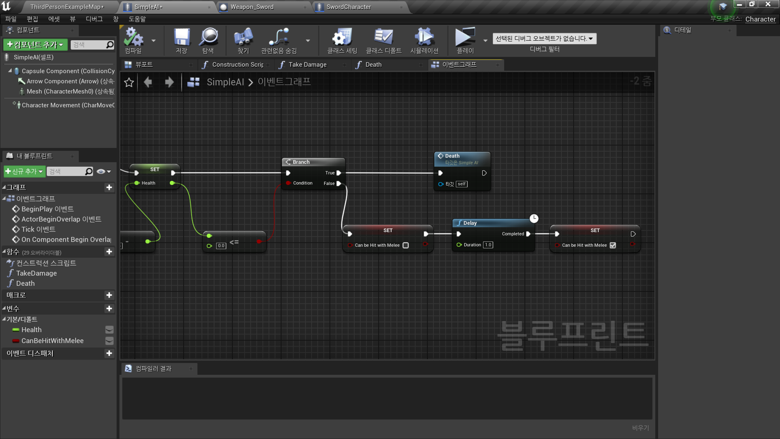
Task: Open the Add Component (컴포넌트 추가) dropdown
Action: click(35, 45)
